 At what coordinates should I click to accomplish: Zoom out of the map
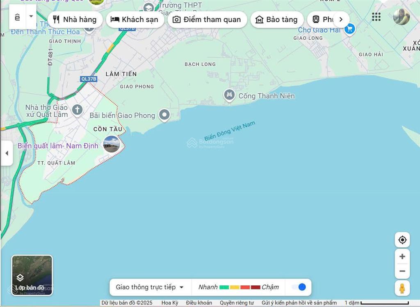coord(402,271)
